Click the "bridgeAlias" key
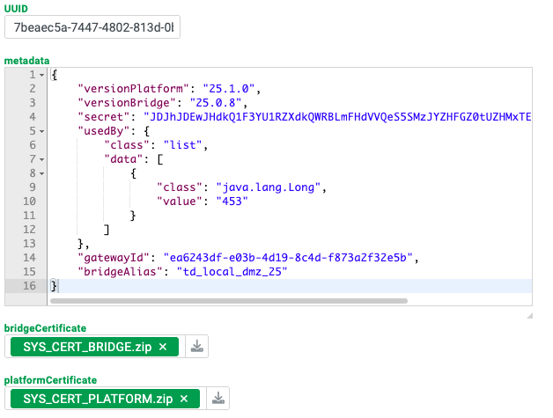The width and height of the screenshot is (553, 418). point(121,272)
